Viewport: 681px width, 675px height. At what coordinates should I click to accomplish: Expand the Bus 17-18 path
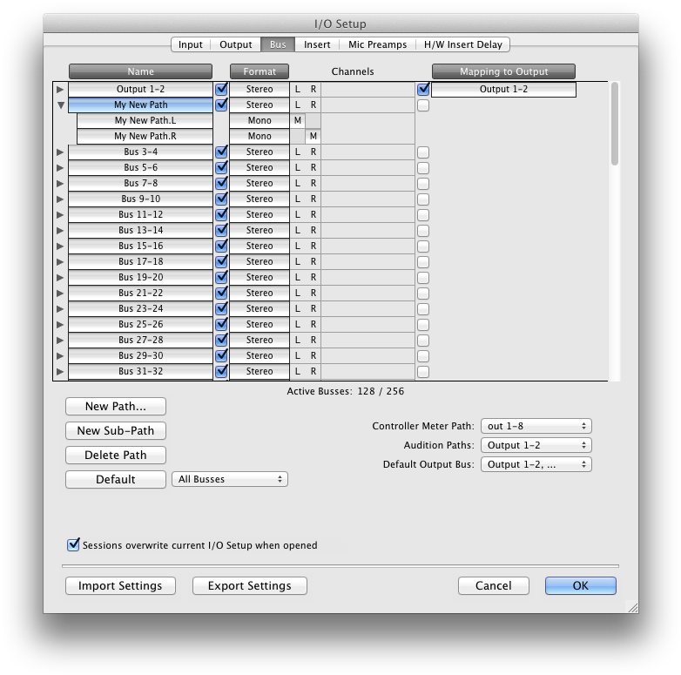pos(60,261)
